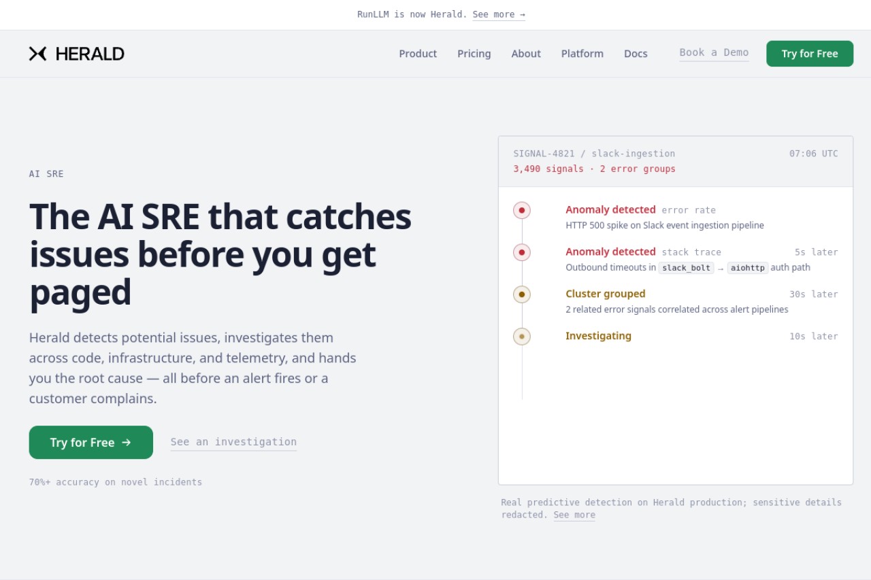871x580 pixels.
Task: Click the Real predictive detection caption
Action: [x=671, y=509]
